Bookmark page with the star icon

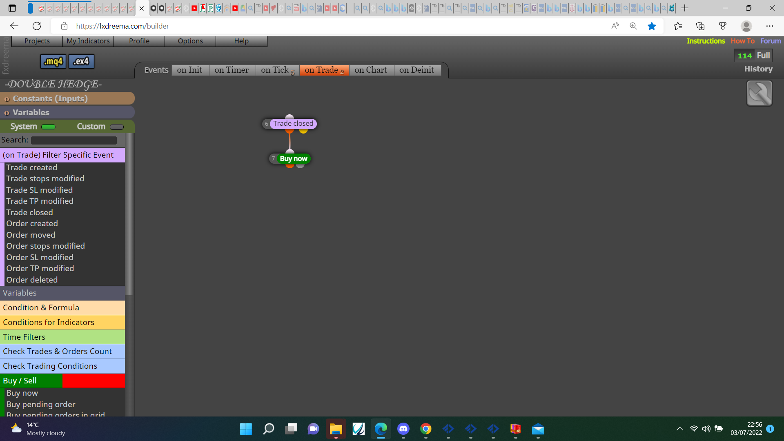pos(652,26)
